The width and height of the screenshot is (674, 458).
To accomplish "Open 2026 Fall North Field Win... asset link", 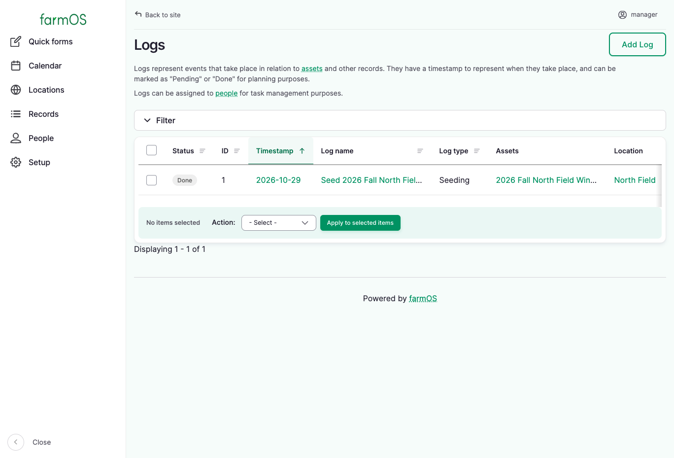I will pos(546,180).
